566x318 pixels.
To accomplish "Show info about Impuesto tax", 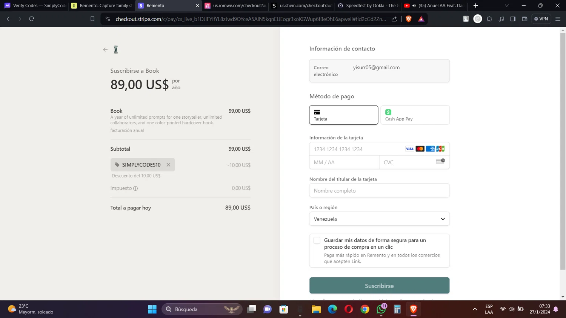I will click(x=135, y=188).
